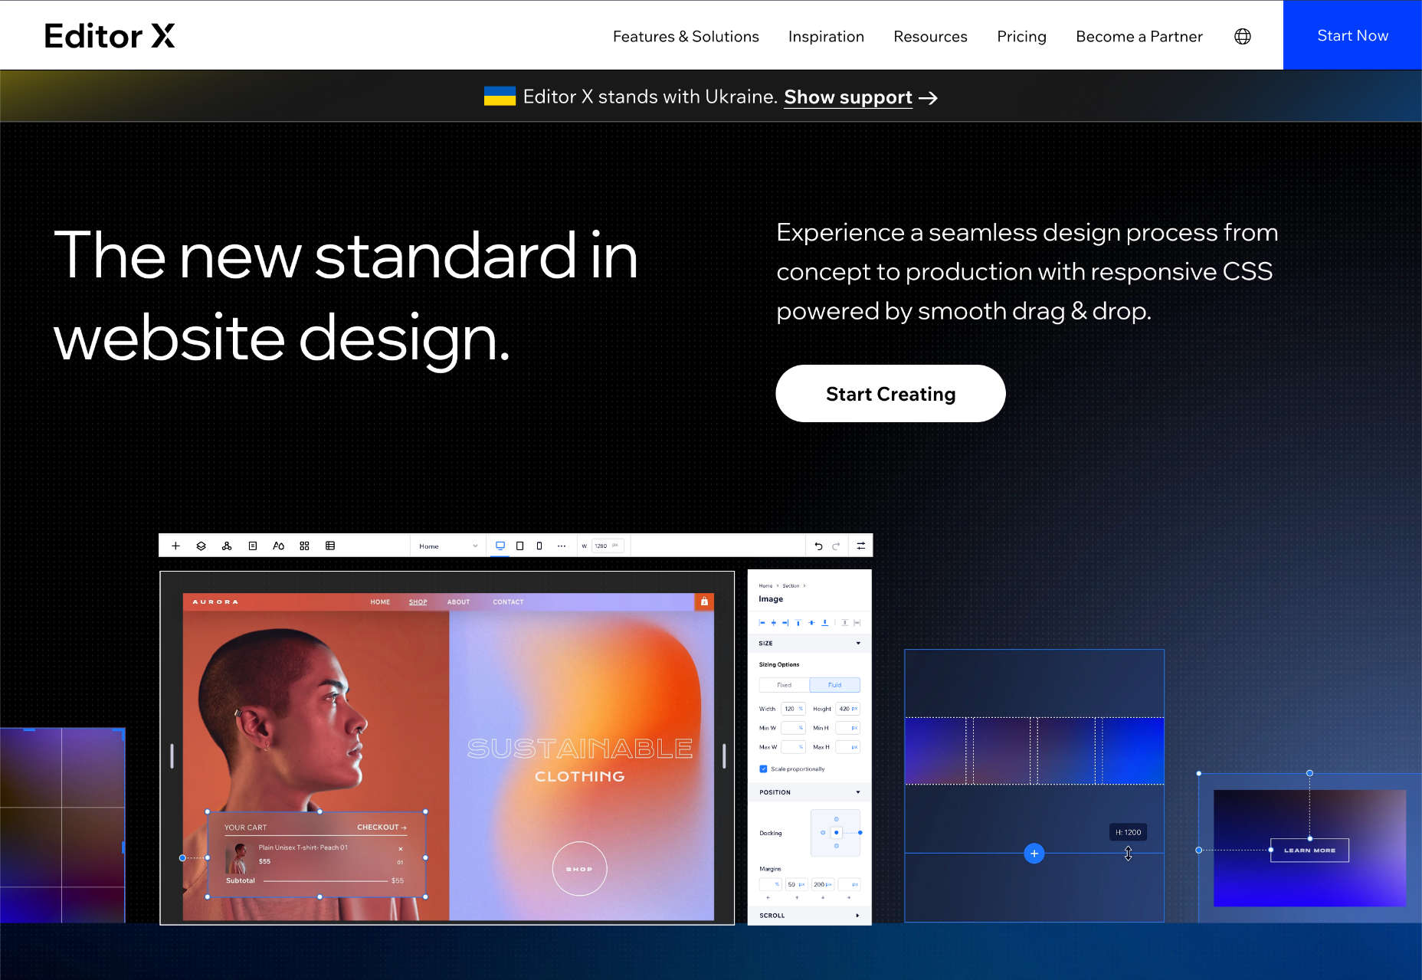Image resolution: width=1422 pixels, height=980 pixels.
Task: Open the language globe icon
Action: 1243,36
